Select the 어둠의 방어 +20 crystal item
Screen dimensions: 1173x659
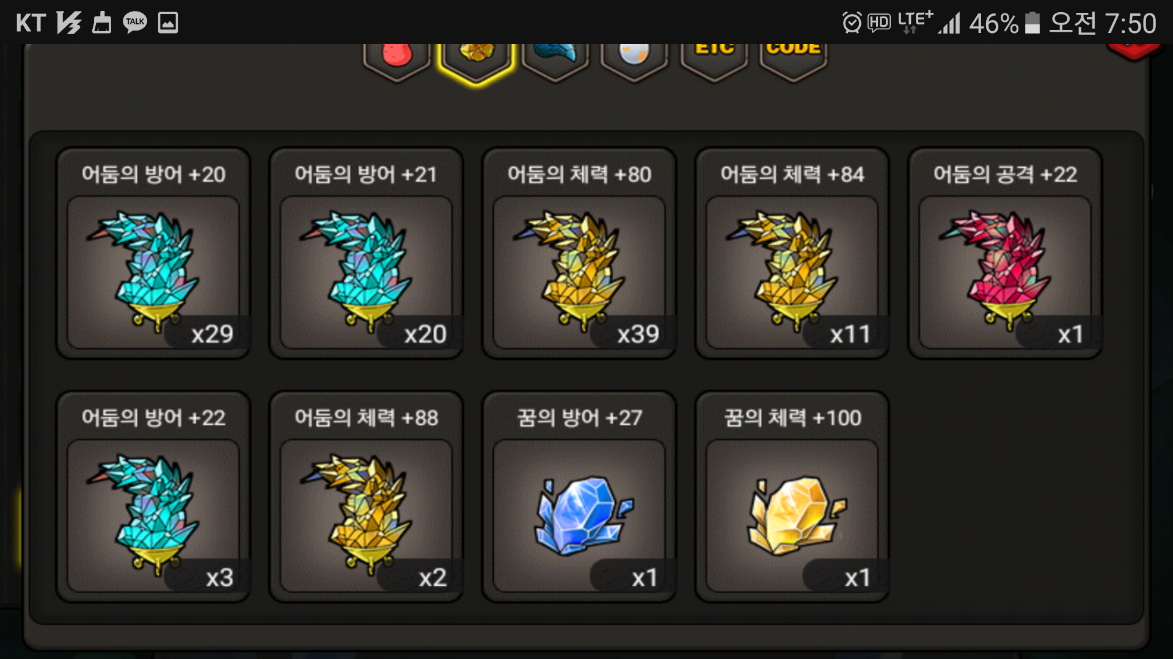click(x=153, y=253)
